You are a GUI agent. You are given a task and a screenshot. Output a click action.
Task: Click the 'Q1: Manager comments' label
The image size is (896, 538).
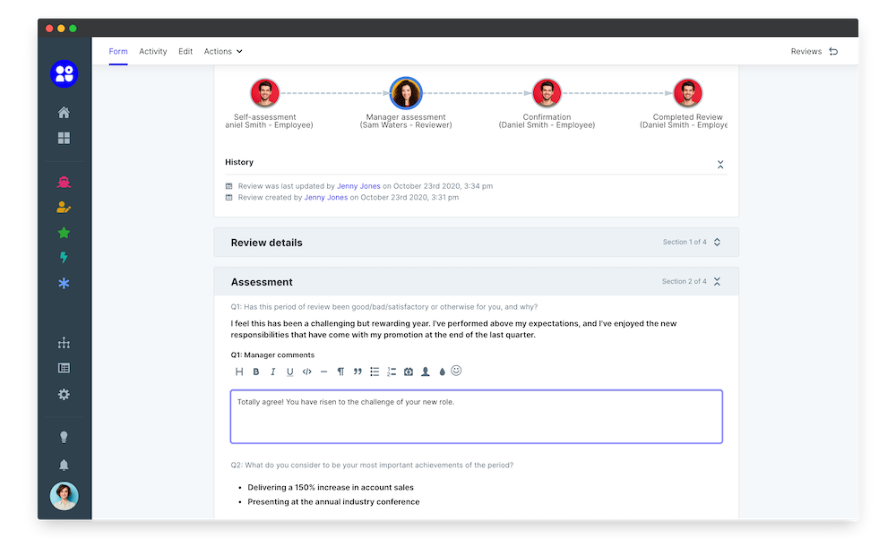coord(272,355)
